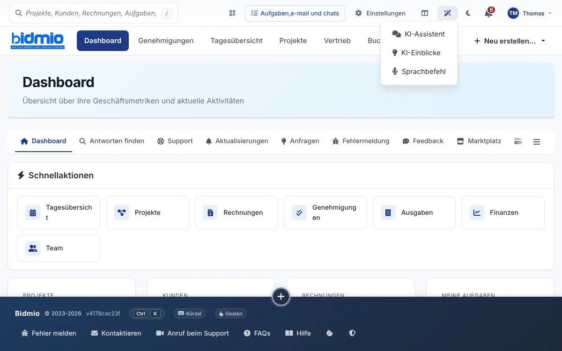This screenshot has height=351, width=562.
Task: Open the Tagesübersicht navigation item
Action: point(237,41)
